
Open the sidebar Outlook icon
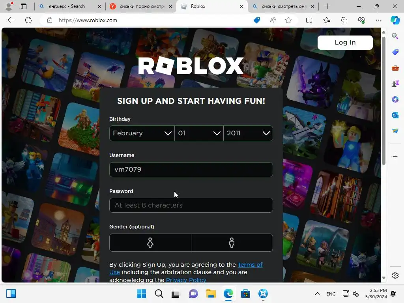point(395,115)
